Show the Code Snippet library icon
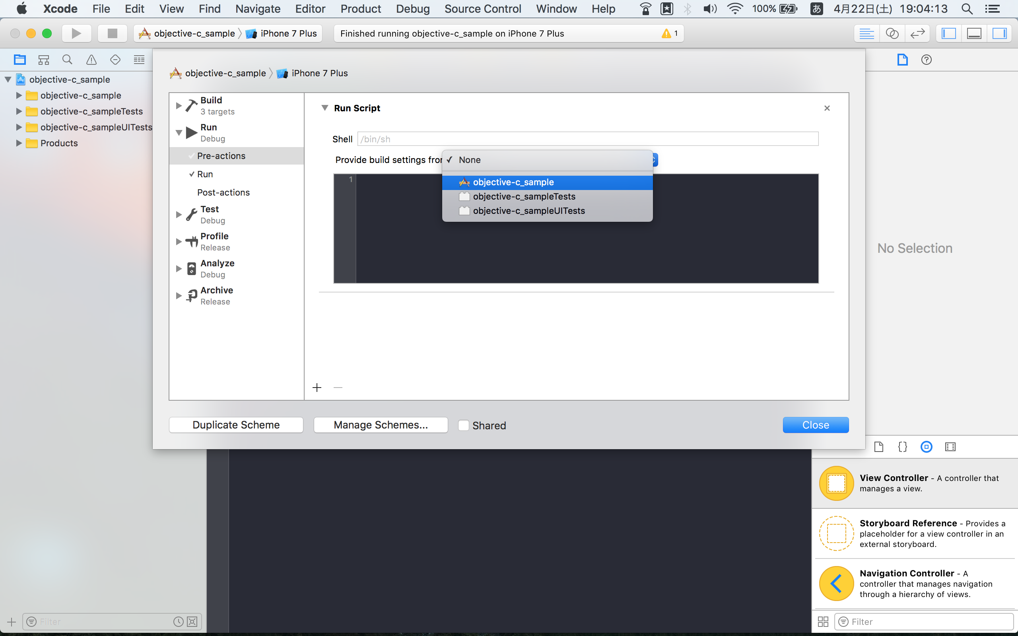This screenshot has width=1018, height=636. pos(902,447)
